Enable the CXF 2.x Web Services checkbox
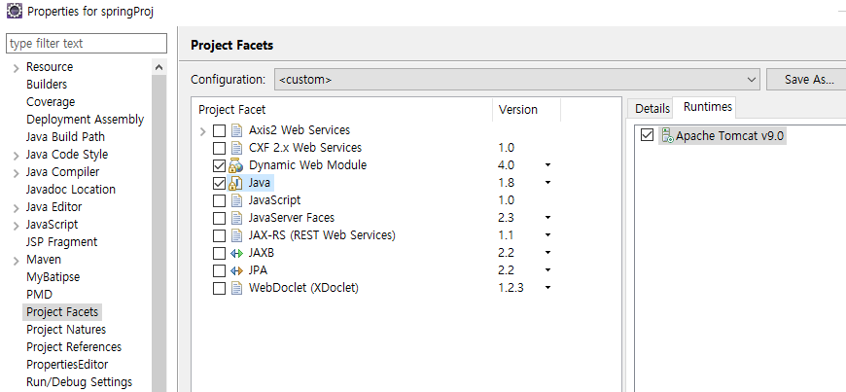This screenshot has width=846, height=392. click(219, 148)
